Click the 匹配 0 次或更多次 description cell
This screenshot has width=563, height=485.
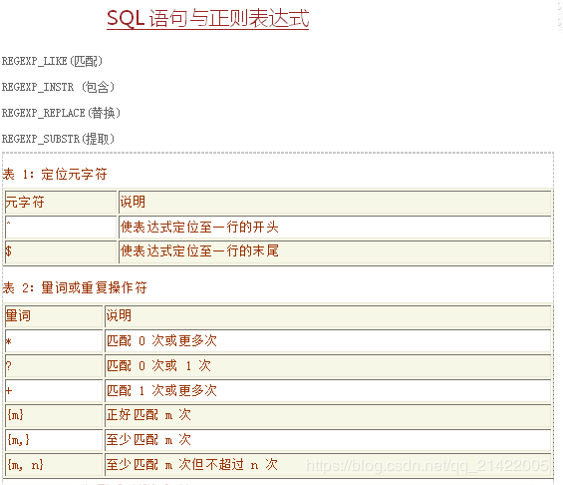pos(328,341)
